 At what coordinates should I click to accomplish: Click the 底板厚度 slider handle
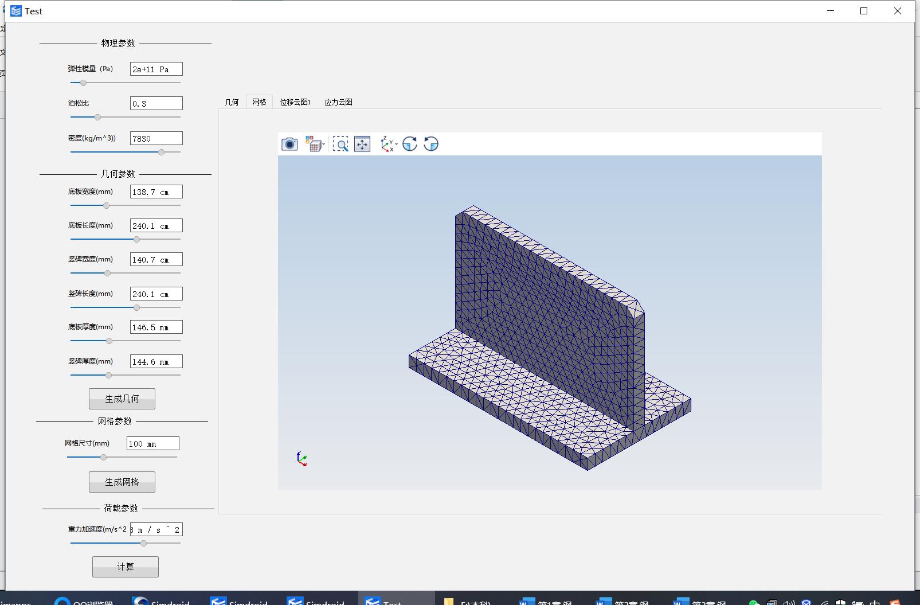[x=109, y=341]
